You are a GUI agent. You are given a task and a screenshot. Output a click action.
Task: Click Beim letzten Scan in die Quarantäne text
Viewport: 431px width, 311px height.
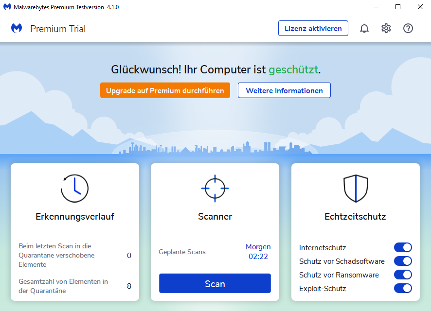(x=56, y=255)
